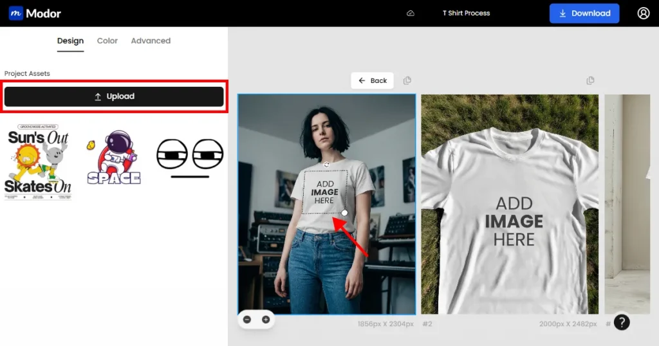Open the user account profile icon

coord(644,14)
